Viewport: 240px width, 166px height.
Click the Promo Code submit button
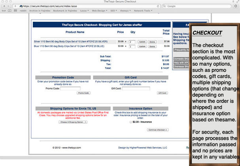pos(83,93)
